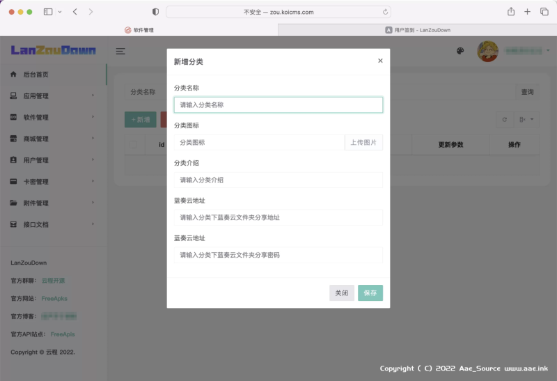Click the home icon beside 后台首页

13,74
